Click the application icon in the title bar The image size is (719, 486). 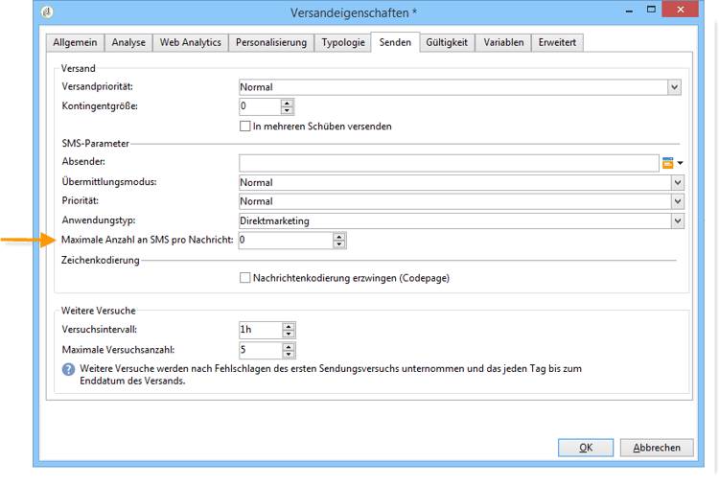pos(47,12)
